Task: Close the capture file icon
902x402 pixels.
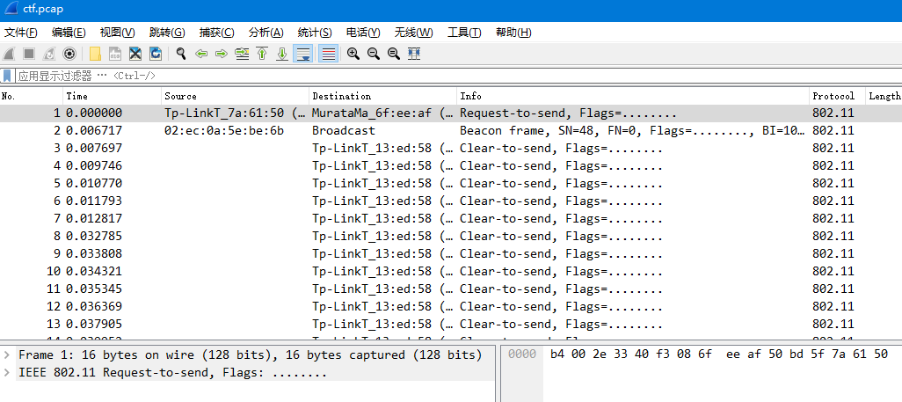Action: pyautogui.click(x=135, y=54)
